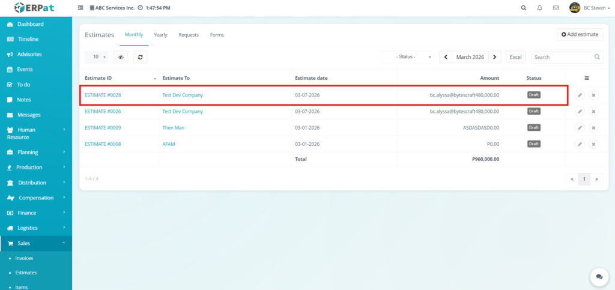
Task: Open the mail envelope icon in header
Action: [556, 8]
